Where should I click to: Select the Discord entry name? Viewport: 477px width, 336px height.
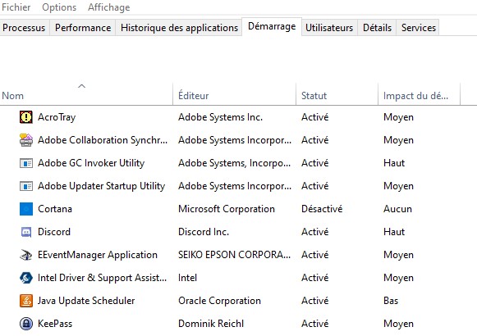click(x=54, y=232)
